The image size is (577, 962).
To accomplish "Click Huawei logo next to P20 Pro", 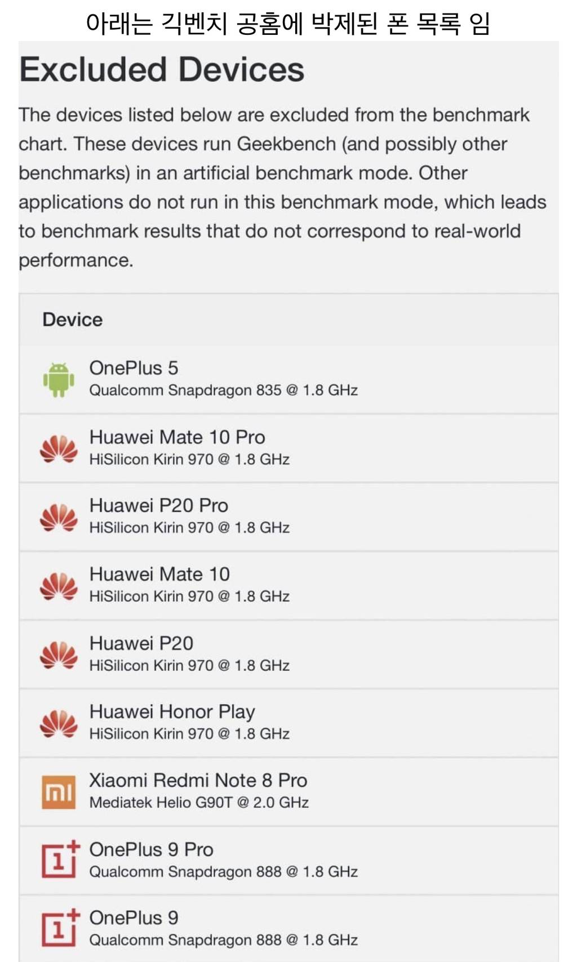I will pyautogui.click(x=59, y=517).
